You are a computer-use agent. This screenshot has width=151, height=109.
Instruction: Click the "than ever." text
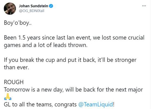(16, 67)
